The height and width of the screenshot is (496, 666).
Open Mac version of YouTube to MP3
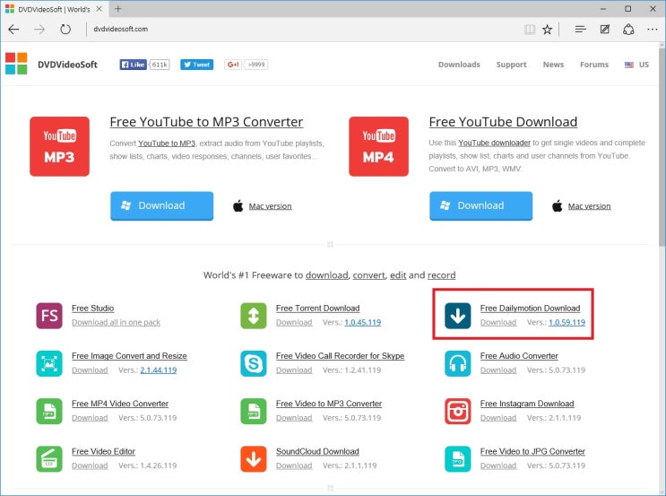270,206
